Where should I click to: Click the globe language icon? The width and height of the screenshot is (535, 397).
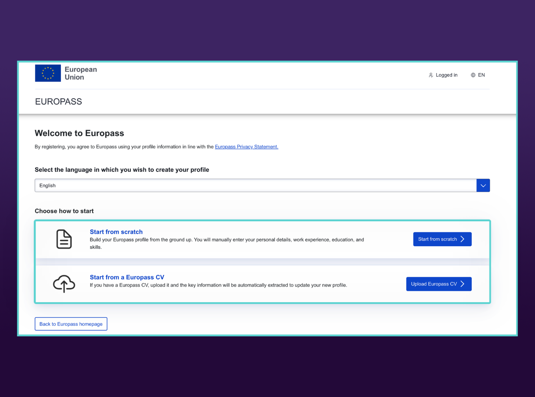[473, 75]
